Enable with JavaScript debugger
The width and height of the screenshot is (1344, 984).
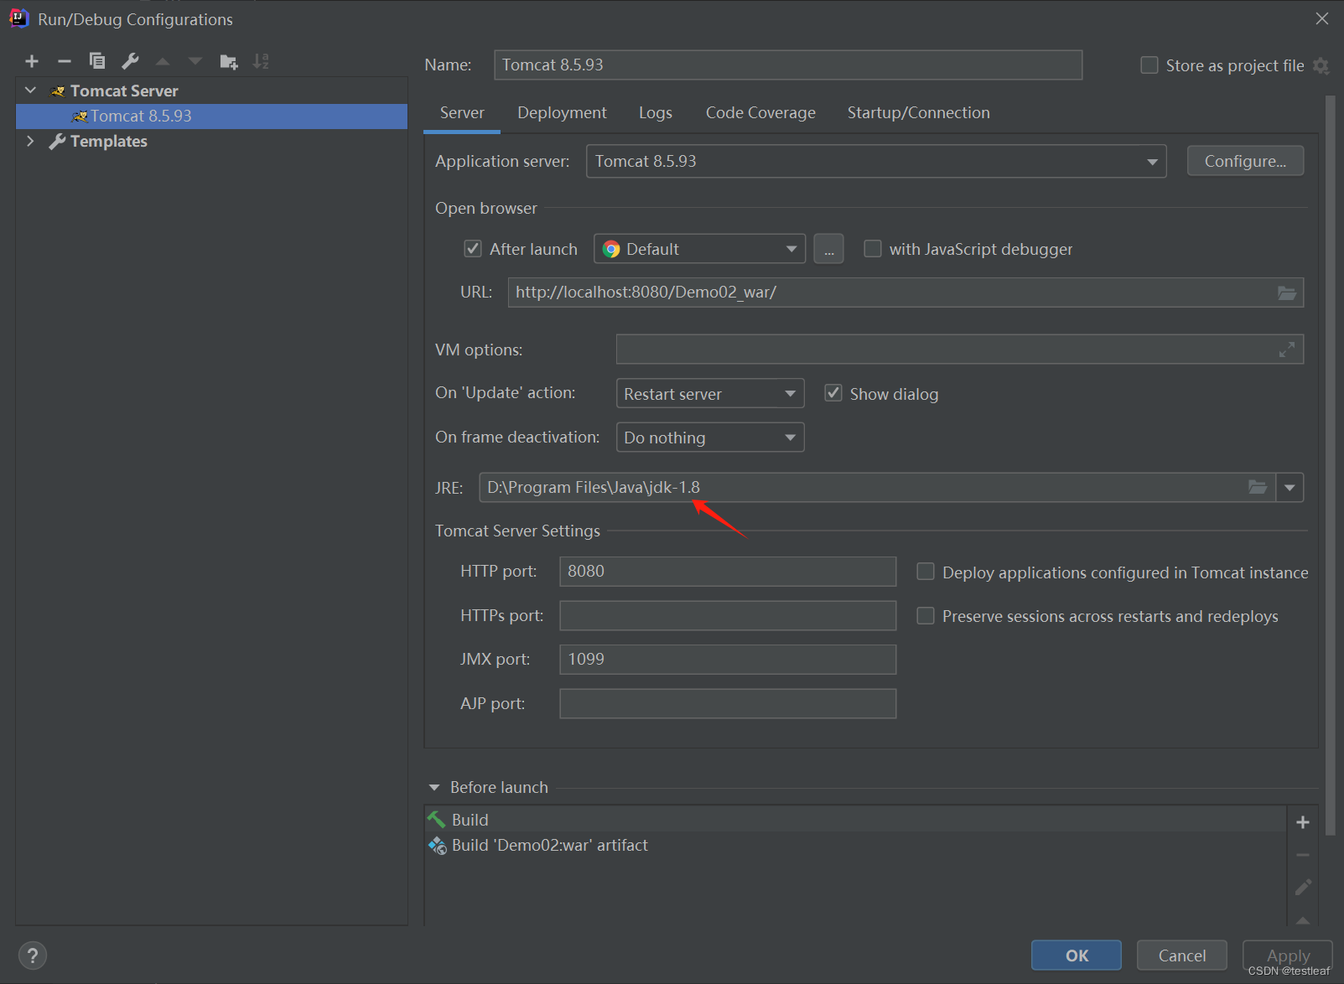point(873,249)
